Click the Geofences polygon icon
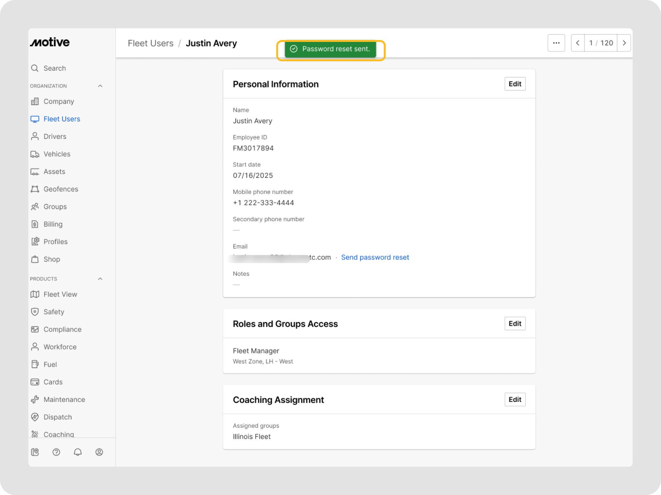Image resolution: width=661 pixels, height=495 pixels. pos(35,189)
